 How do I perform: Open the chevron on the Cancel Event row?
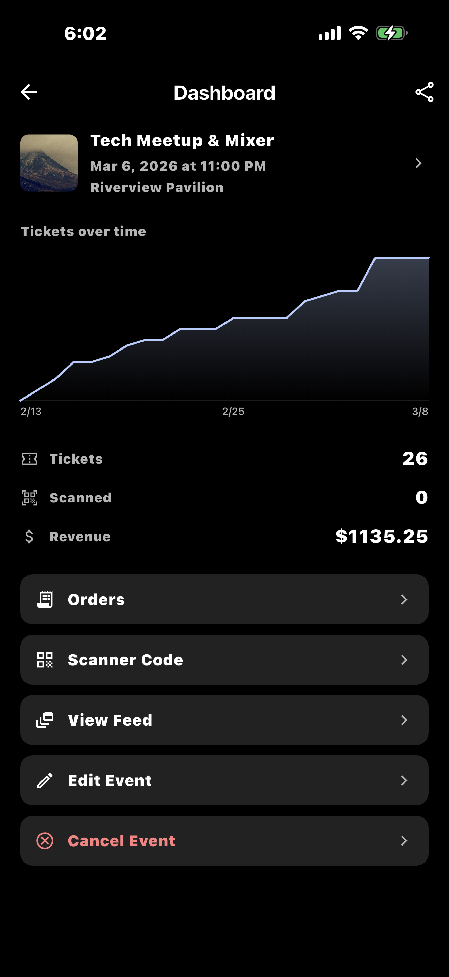tap(404, 841)
